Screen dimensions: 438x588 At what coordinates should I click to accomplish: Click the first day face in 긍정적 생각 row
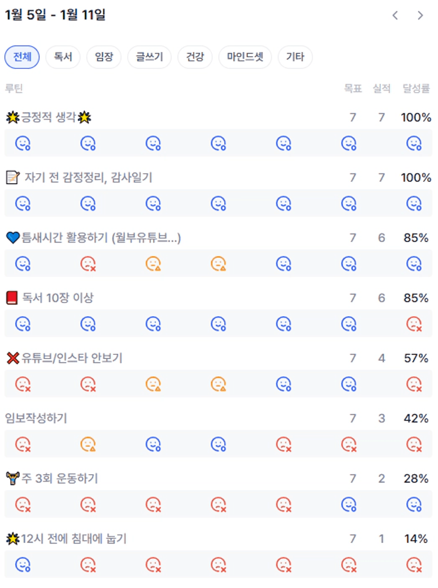(23, 143)
